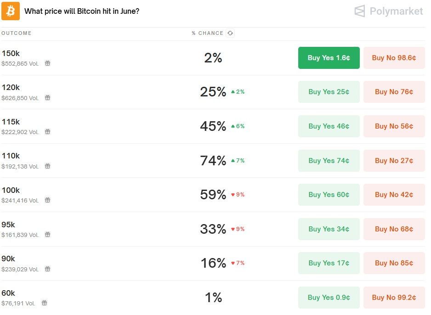Click the gift icon under 120k
The image size is (431, 315).
(x=47, y=98)
